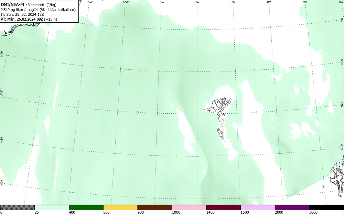
Task: Click the IT: Sun. 25. 02. 2024 18Z line
Action: 22,14
